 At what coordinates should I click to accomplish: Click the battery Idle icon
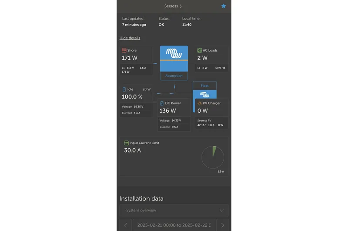(x=124, y=89)
